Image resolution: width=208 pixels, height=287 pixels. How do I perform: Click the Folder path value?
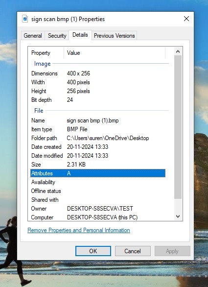pyautogui.click(x=108, y=138)
